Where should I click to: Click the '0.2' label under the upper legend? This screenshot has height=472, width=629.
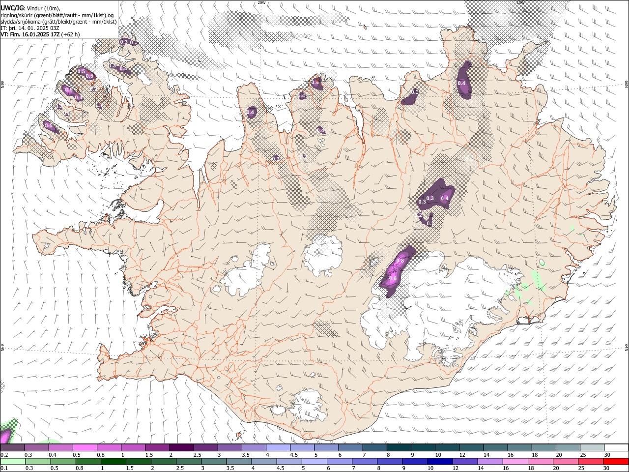click(4, 455)
